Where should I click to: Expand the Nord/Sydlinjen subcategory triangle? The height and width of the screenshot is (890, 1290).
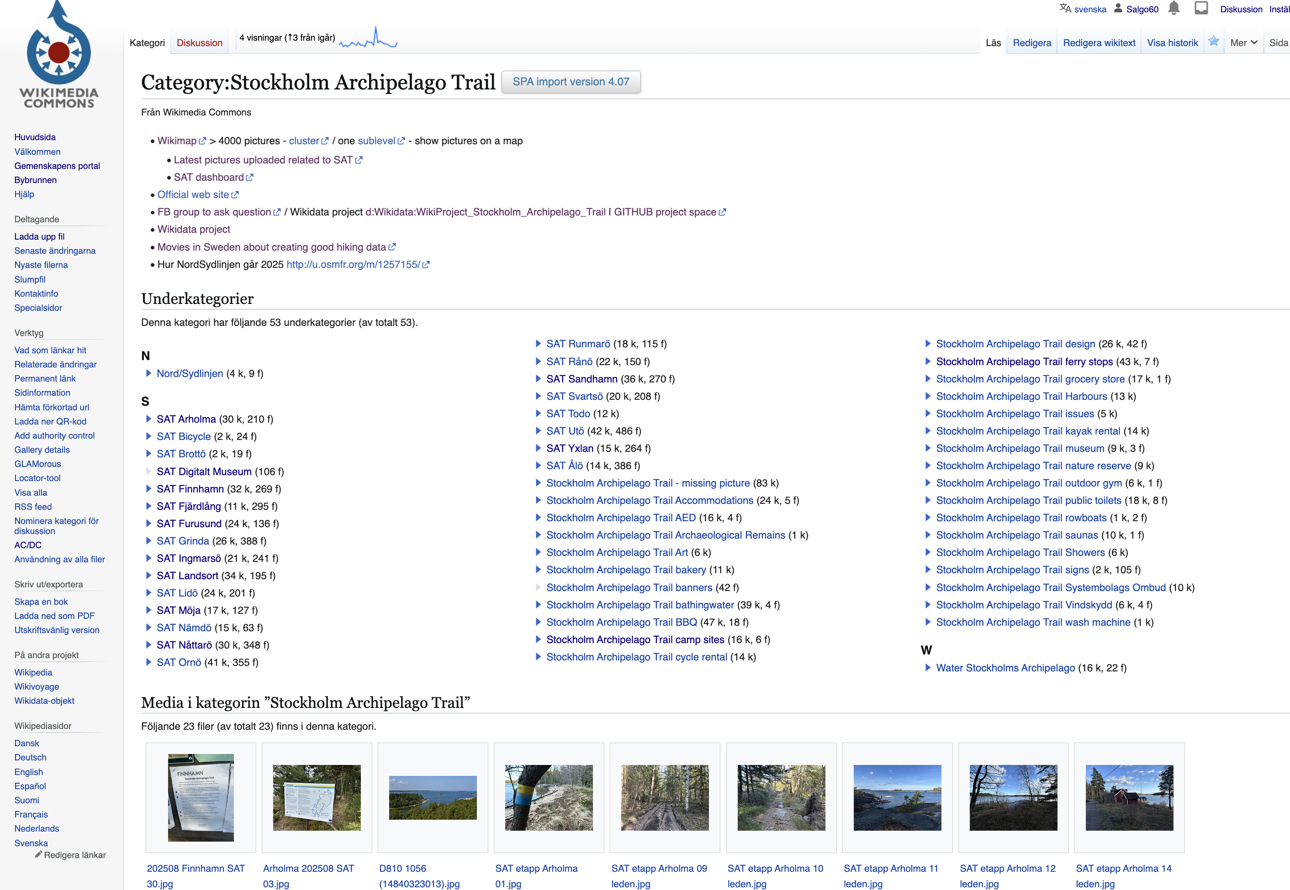pyautogui.click(x=148, y=373)
